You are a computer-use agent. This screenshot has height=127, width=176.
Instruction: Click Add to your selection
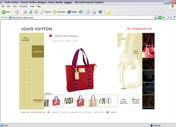[123, 101]
